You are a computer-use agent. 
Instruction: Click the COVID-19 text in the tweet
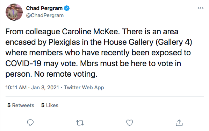click(x=23, y=63)
